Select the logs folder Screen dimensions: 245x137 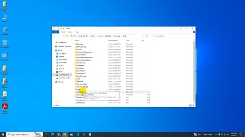point(78,79)
